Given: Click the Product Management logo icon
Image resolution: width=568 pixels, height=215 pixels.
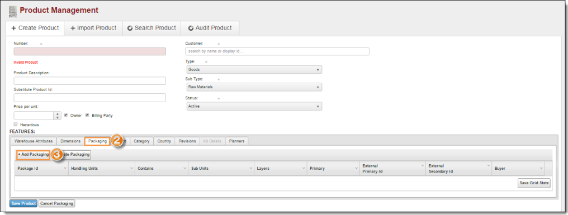Looking at the screenshot, I should pyautogui.click(x=13, y=12).
